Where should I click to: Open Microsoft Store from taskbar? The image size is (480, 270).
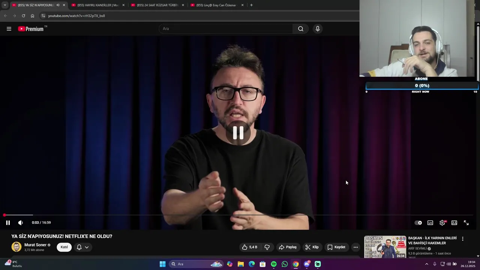[x=262, y=264]
